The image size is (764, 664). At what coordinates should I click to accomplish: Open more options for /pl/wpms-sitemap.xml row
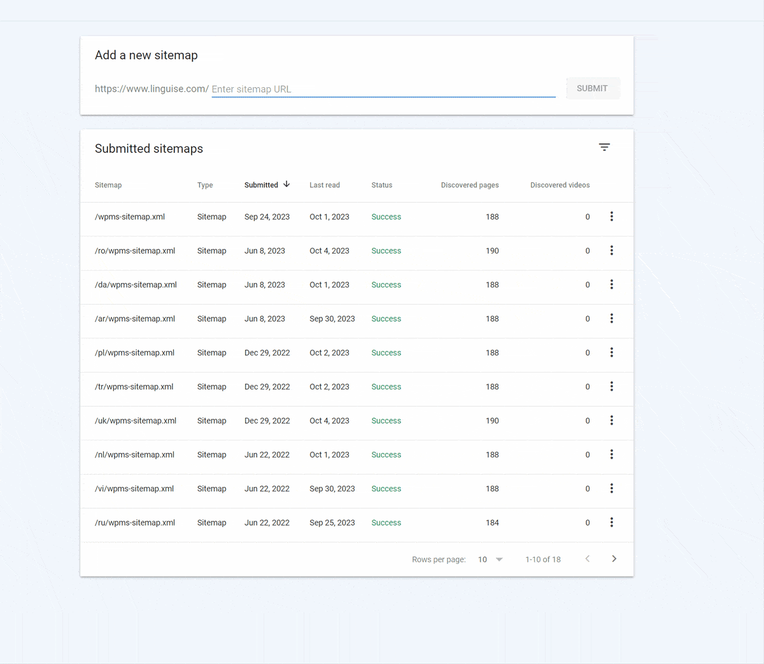coord(612,352)
